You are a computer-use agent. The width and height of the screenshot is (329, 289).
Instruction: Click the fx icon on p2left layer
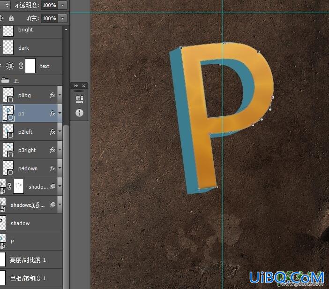pos(52,132)
